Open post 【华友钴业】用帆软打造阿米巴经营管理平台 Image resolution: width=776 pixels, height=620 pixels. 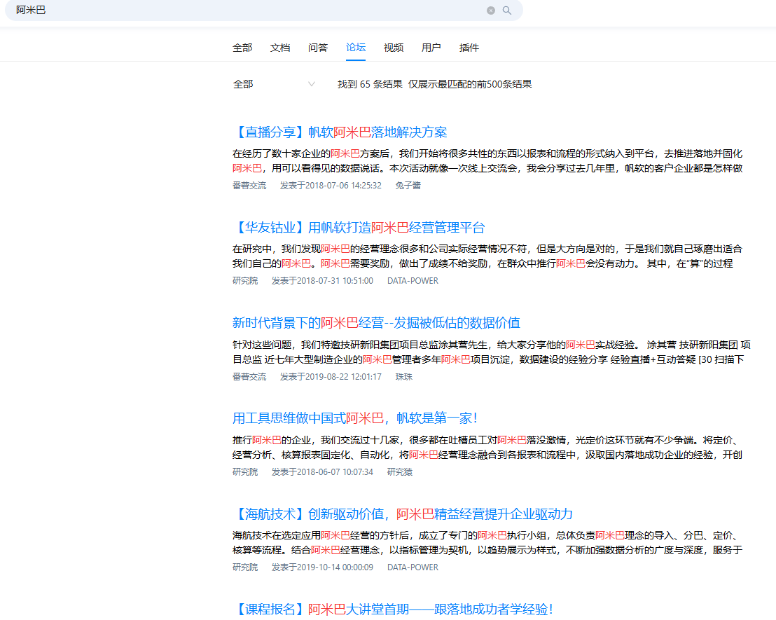tap(359, 227)
